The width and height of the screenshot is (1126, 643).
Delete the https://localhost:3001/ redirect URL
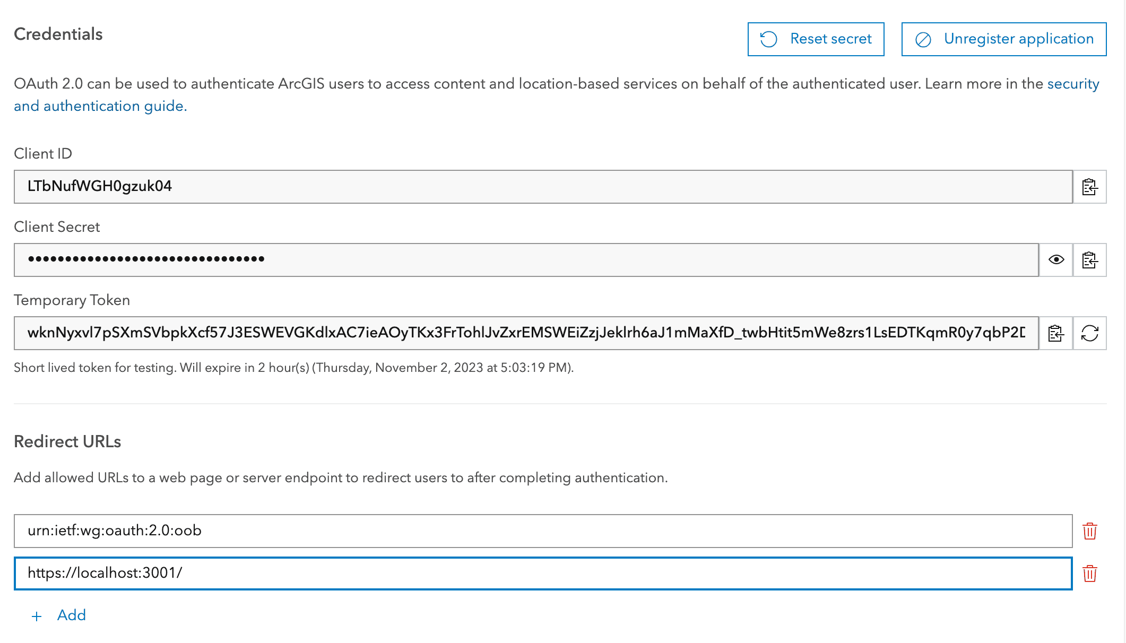(x=1089, y=572)
